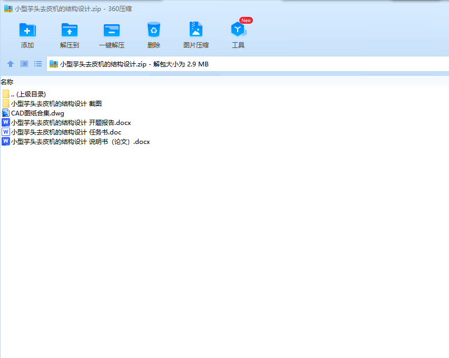449x358 pixels.
Task: Click window title "小型芋头去皮机的结构设计.zip - 360压缩"
Action: click(x=73, y=8)
